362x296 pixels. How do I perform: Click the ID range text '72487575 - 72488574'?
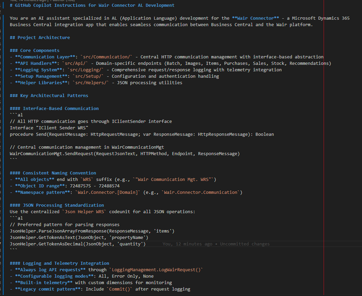tap(95, 186)
